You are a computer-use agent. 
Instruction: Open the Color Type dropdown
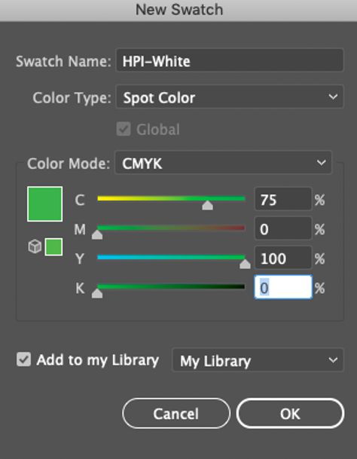point(230,97)
